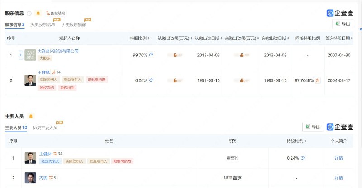Sort 主要人员 table by 持股比例
This screenshot has width=362, height=188.
[x=296, y=141]
